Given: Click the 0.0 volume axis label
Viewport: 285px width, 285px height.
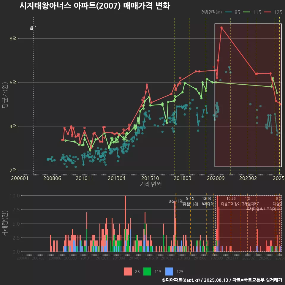Looking at the screenshot, I should [x=16, y=252].
